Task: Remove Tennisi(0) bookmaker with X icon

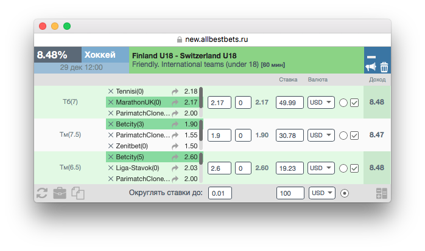Action: point(111,91)
